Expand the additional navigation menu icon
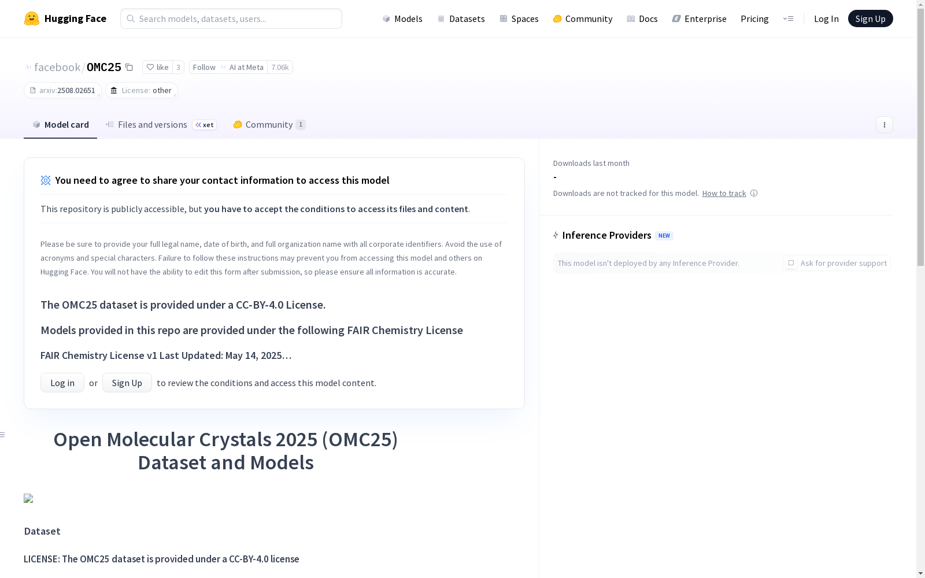This screenshot has height=578, width=925. [x=788, y=18]
